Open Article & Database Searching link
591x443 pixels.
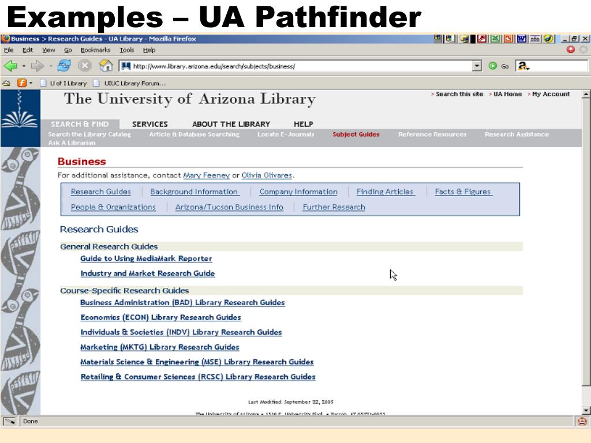pos(194,134)
